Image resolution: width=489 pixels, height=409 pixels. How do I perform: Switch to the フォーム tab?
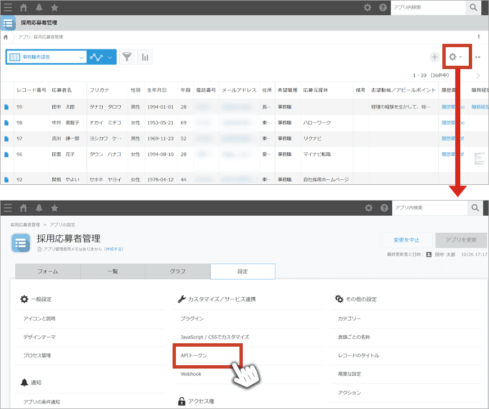(48, 271)
